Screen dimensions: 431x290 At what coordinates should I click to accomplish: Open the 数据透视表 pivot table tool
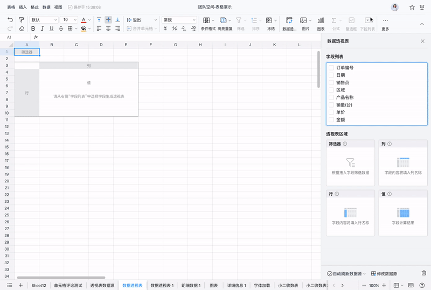coord(289,23)
